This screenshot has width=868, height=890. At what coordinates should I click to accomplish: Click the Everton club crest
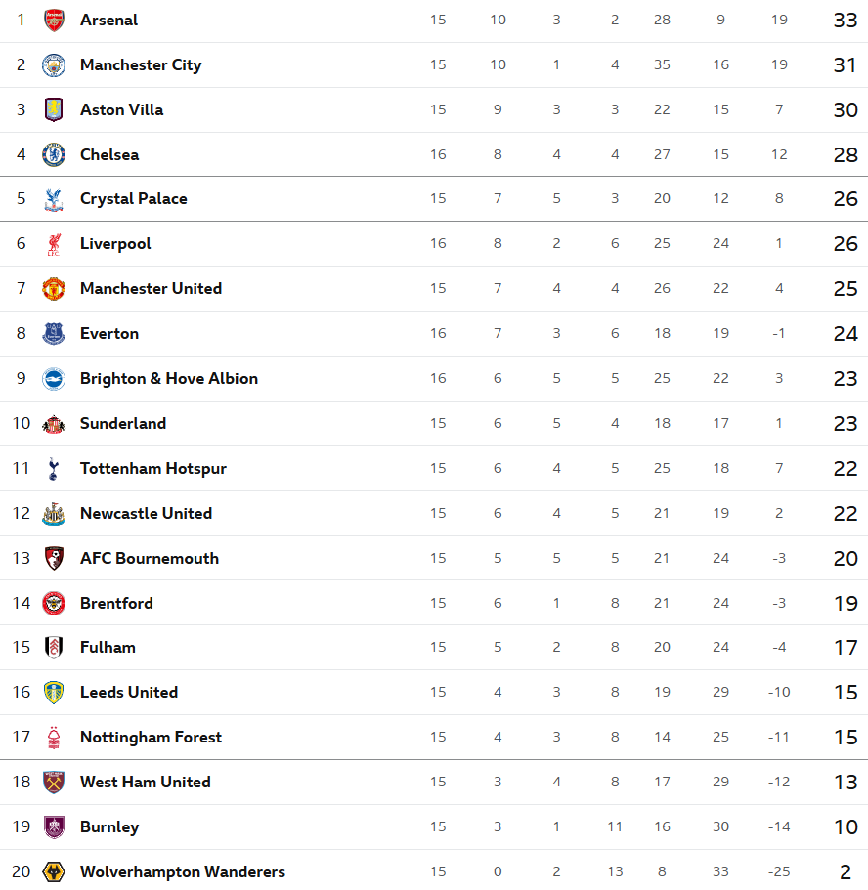point(54,334)
